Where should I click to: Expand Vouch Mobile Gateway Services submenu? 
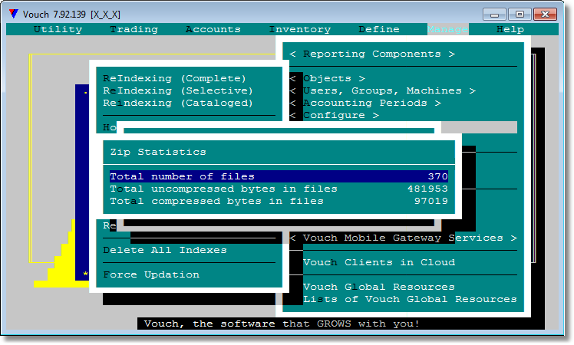(403, 238)
